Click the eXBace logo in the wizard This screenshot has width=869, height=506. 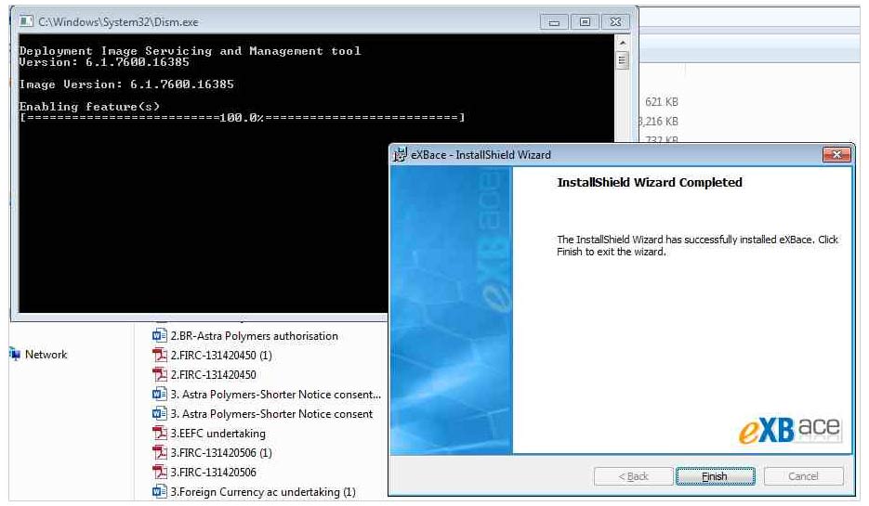pos(790,430)
